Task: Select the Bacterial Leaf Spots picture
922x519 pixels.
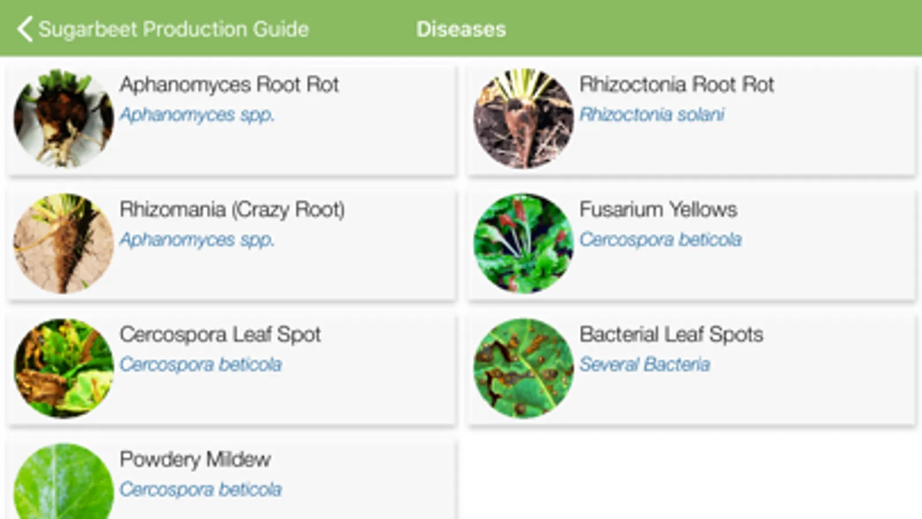Action: [x=523, y=368]
